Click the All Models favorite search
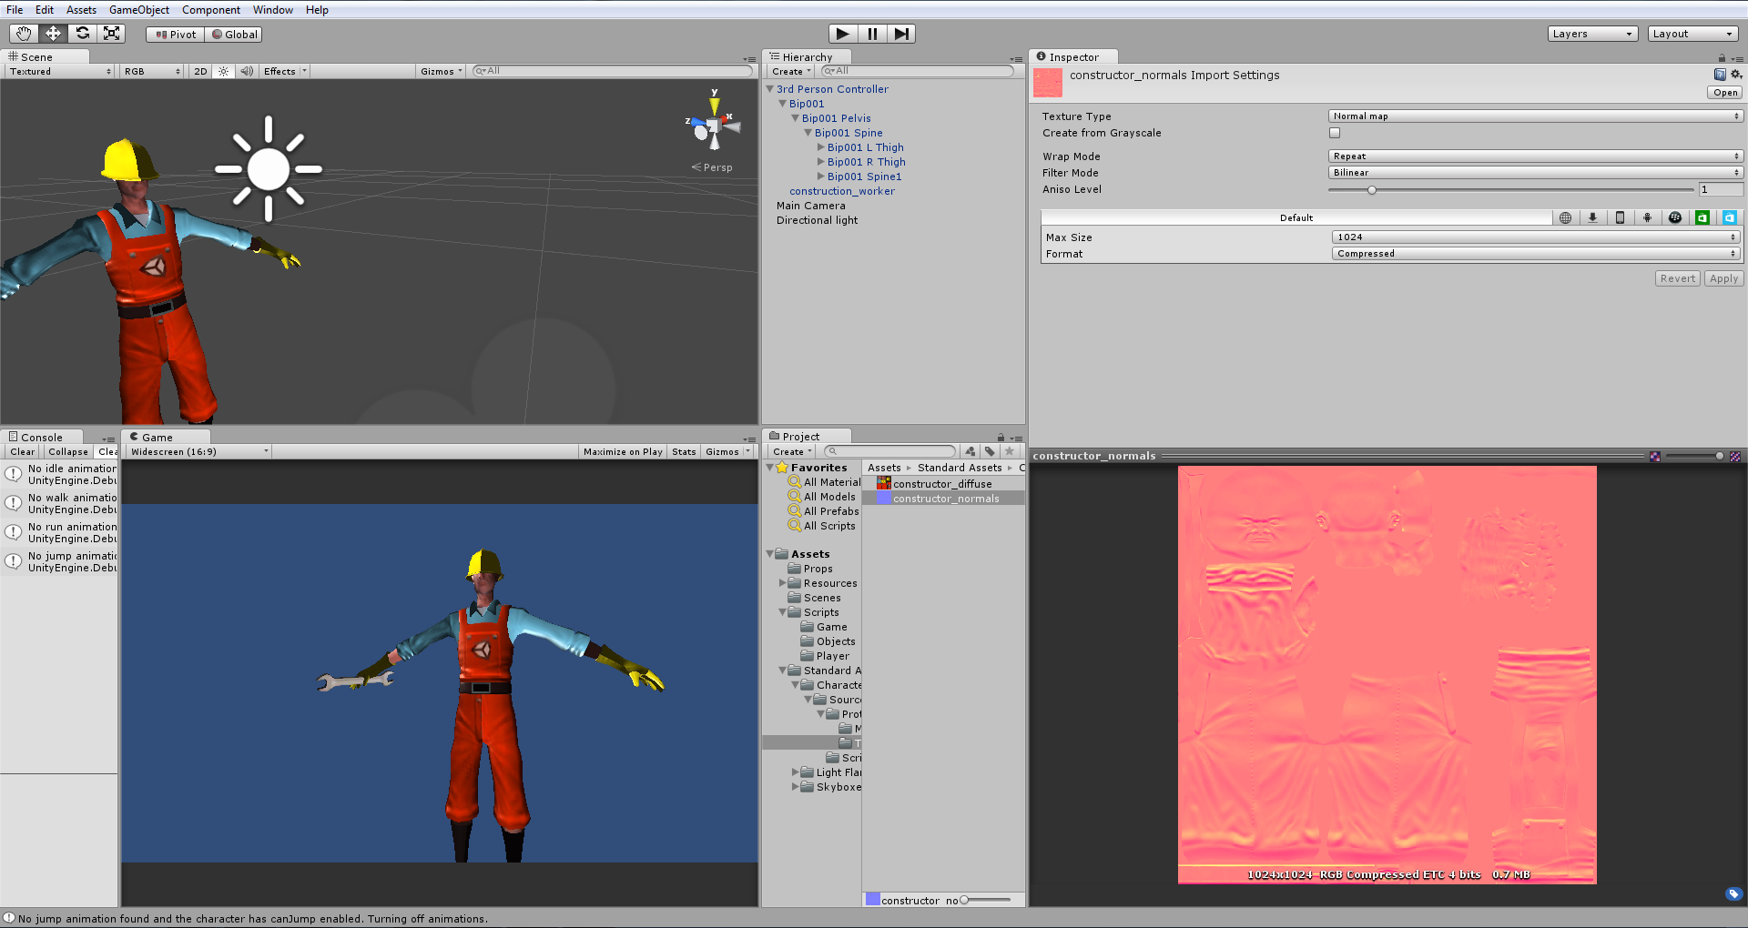The height and width of the screenshot is (928, 1748). pyautogui.click(x=822, y=497)
